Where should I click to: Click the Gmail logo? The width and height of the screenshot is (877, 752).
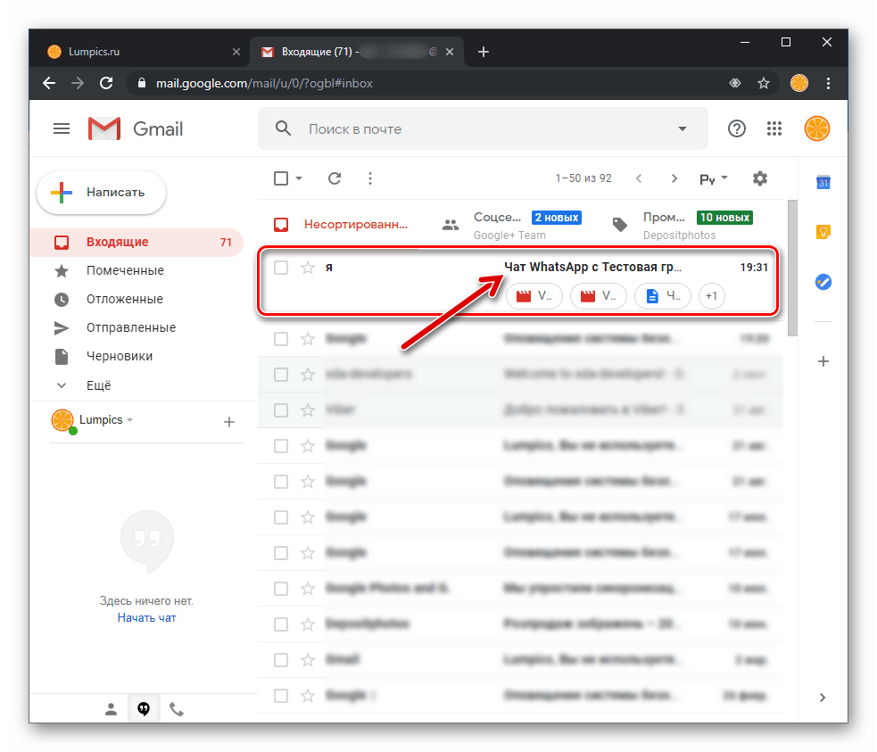click(136, 129)
